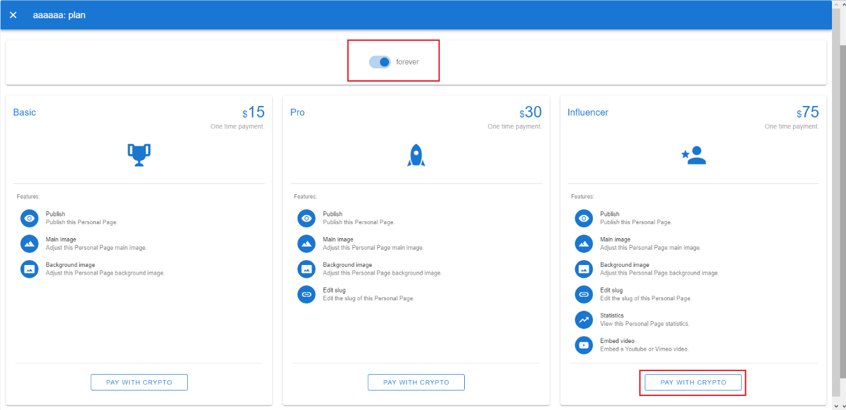
Task: Click Main image icon in Pro plan
Action: pyautogui.click(x=306, y=244)
